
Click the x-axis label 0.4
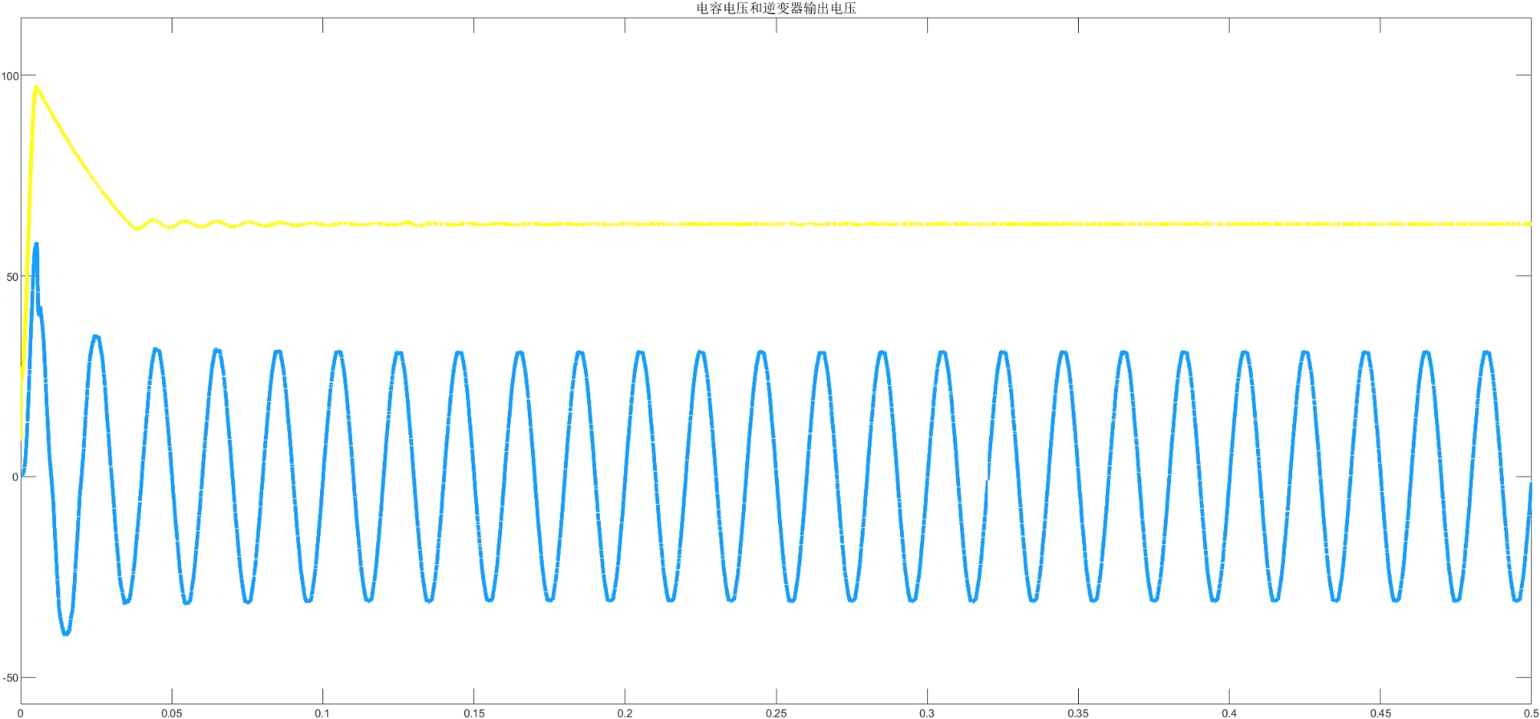(1229, 713)
